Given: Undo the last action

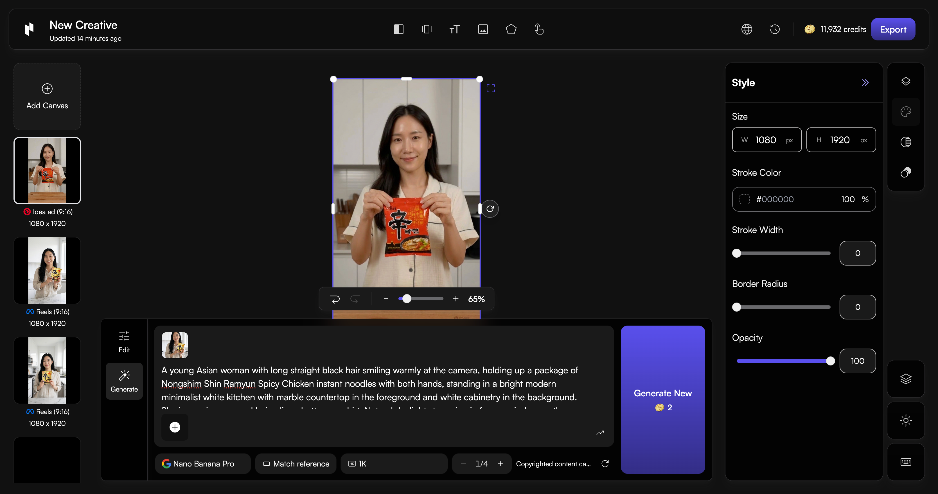Looking at the screenshot, I should [335, 299].
